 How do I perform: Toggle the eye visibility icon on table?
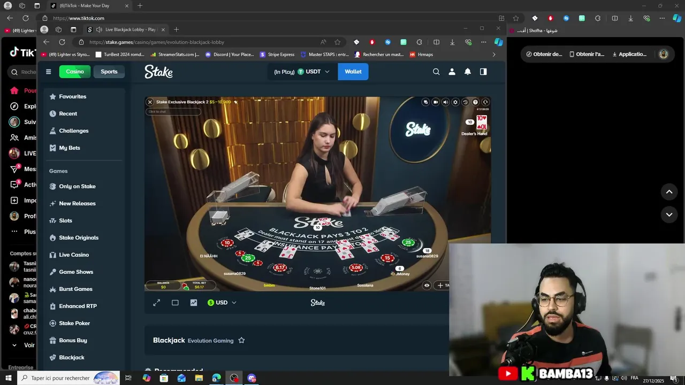(x=427, y=286)
